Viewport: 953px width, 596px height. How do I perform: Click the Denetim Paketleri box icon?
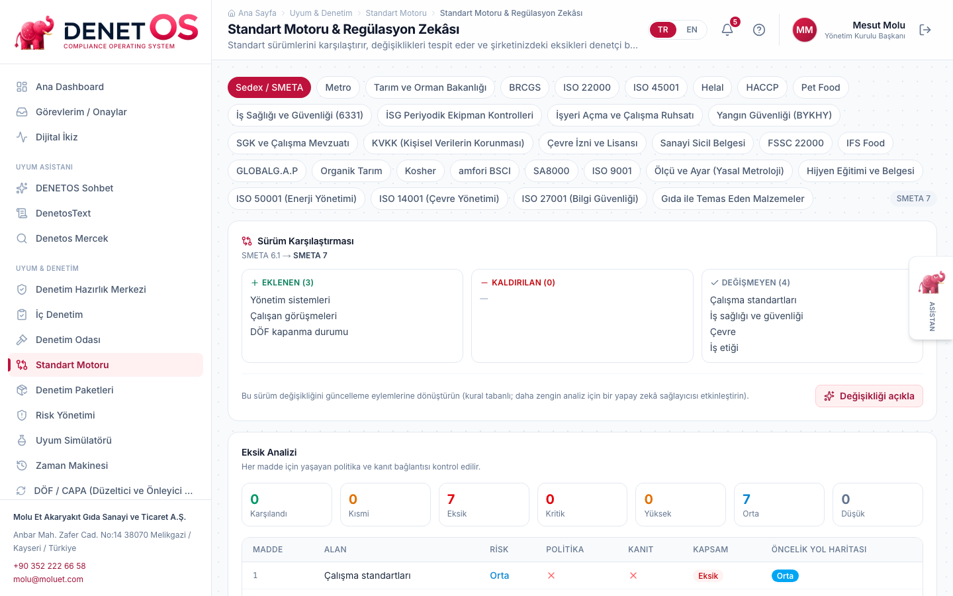(22, 390)
